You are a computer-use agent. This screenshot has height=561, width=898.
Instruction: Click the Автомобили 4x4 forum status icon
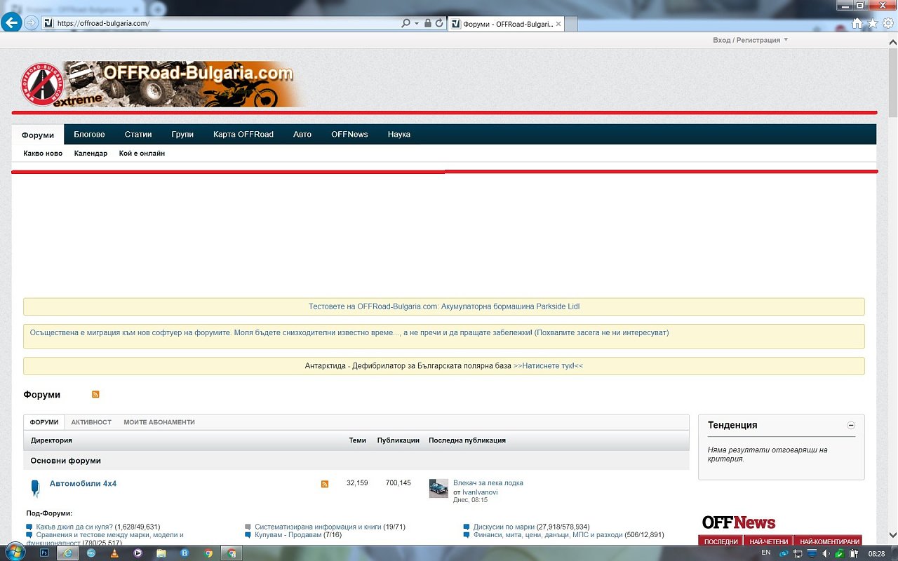click(35, 488)
